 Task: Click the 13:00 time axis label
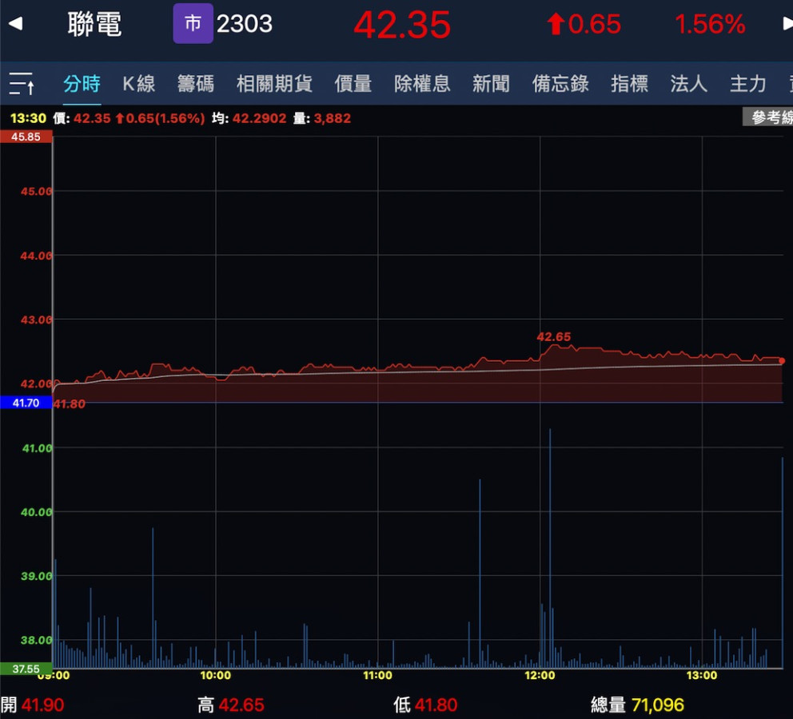click(x=701, y=676)
